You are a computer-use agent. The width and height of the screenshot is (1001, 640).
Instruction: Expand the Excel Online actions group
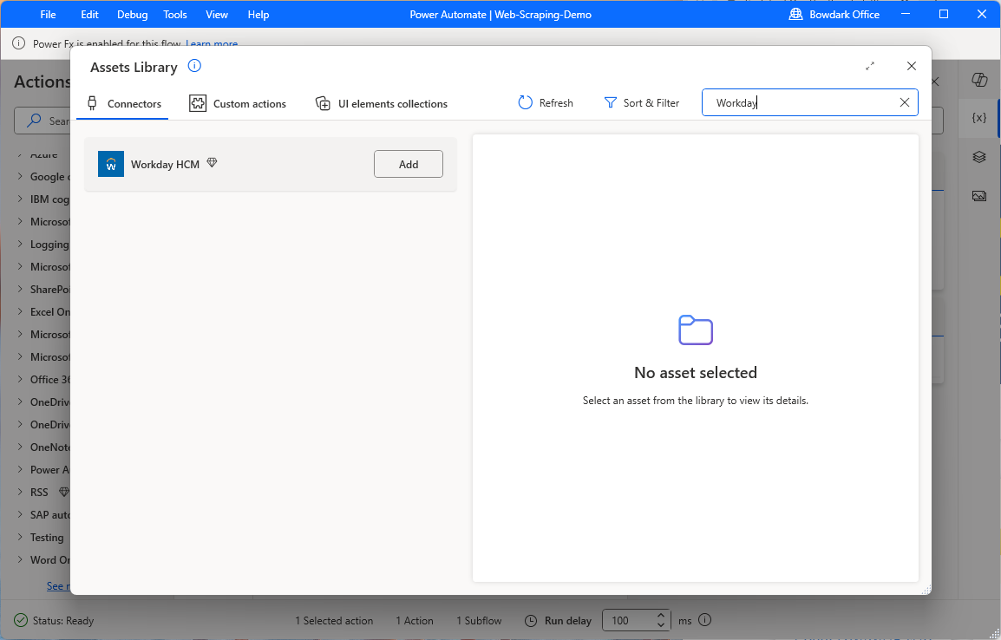(x=21, y=311)
